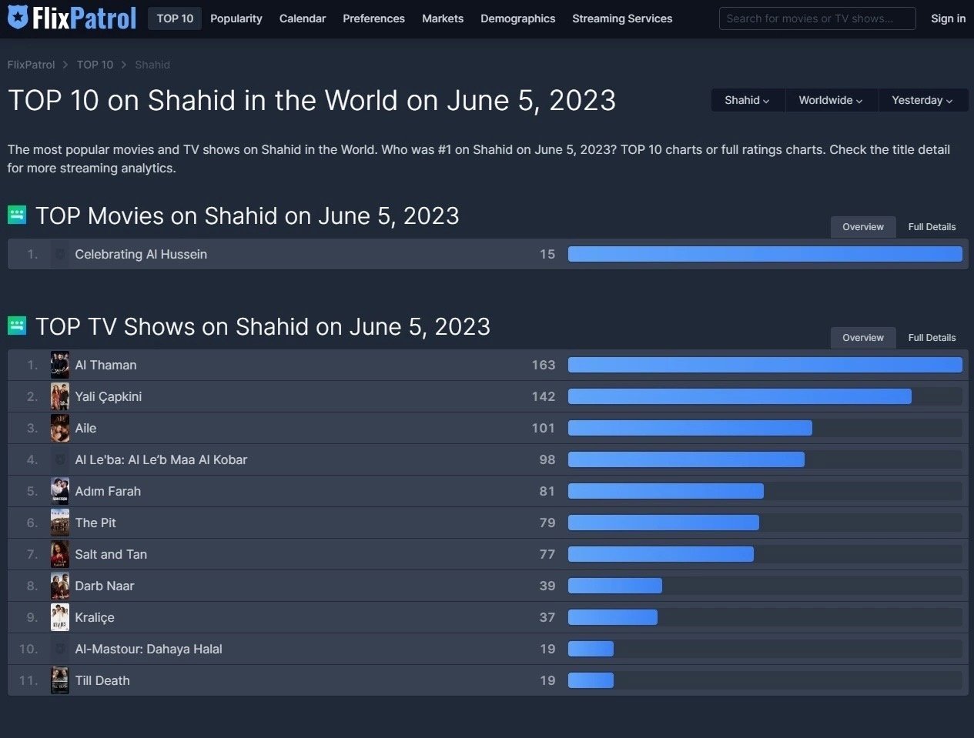Click the Shahid icon beside TOP Movies heading
This screenshot has width=974, height=738.
17,215
